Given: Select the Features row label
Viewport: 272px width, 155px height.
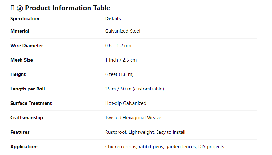Looking at the screenshot, I should click(x=20, y=132).
